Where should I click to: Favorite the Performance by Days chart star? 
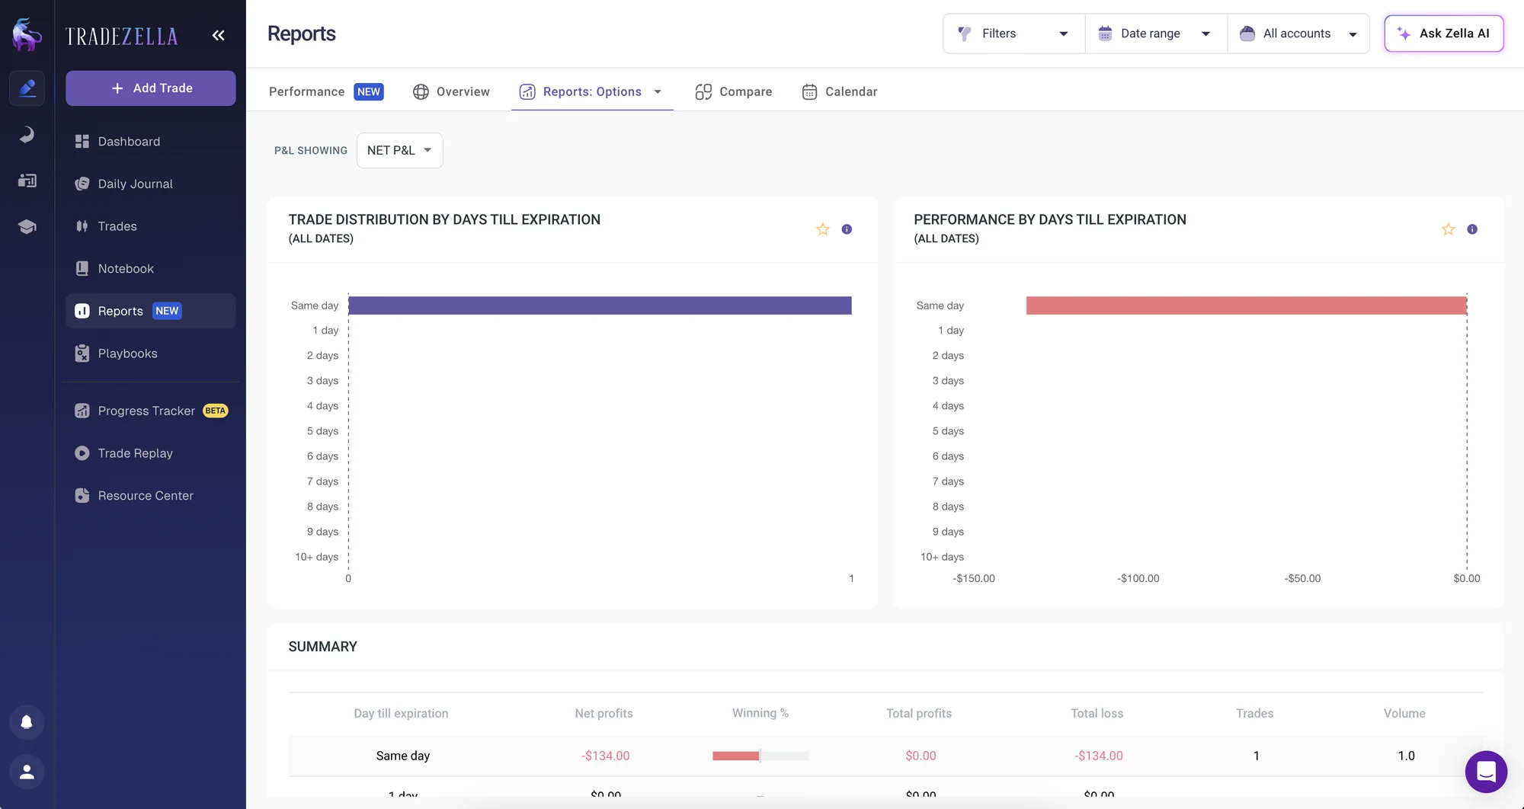click(1449, 229)
